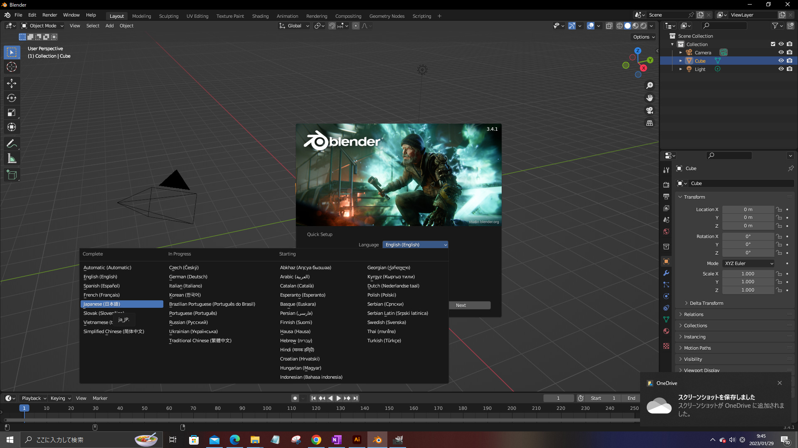Screen dimensions: 798x448
Task: Choose Spanish (Español) language
Action: point(101,286)
